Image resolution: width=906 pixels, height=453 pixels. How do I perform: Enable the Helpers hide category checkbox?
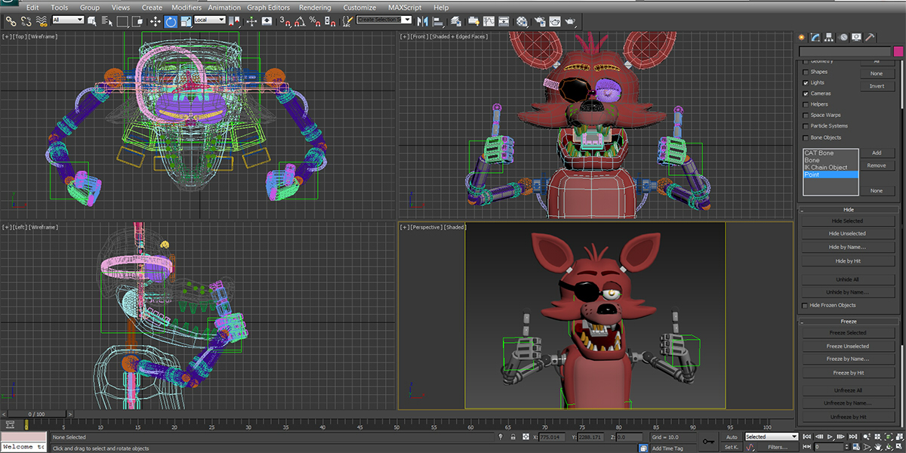(806, 104)
